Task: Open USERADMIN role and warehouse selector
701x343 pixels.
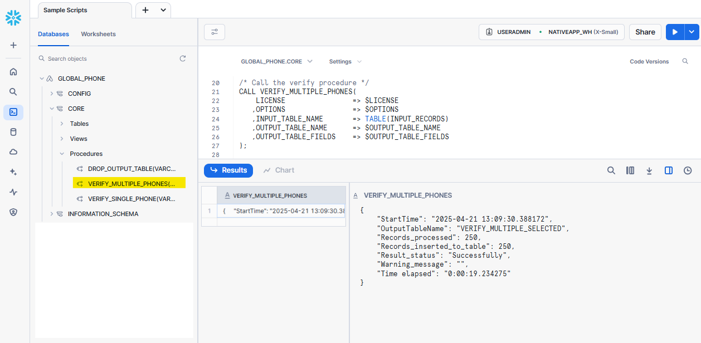Action: (x=552, y=32)
